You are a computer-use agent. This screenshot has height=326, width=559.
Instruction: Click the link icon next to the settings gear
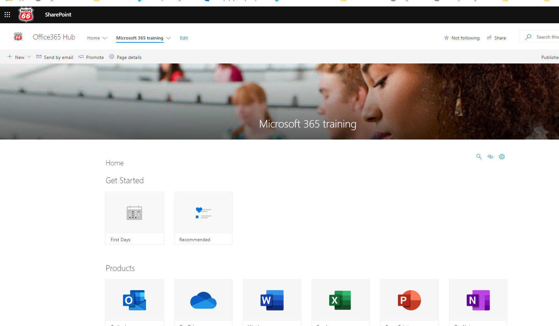tap(490, 156)
